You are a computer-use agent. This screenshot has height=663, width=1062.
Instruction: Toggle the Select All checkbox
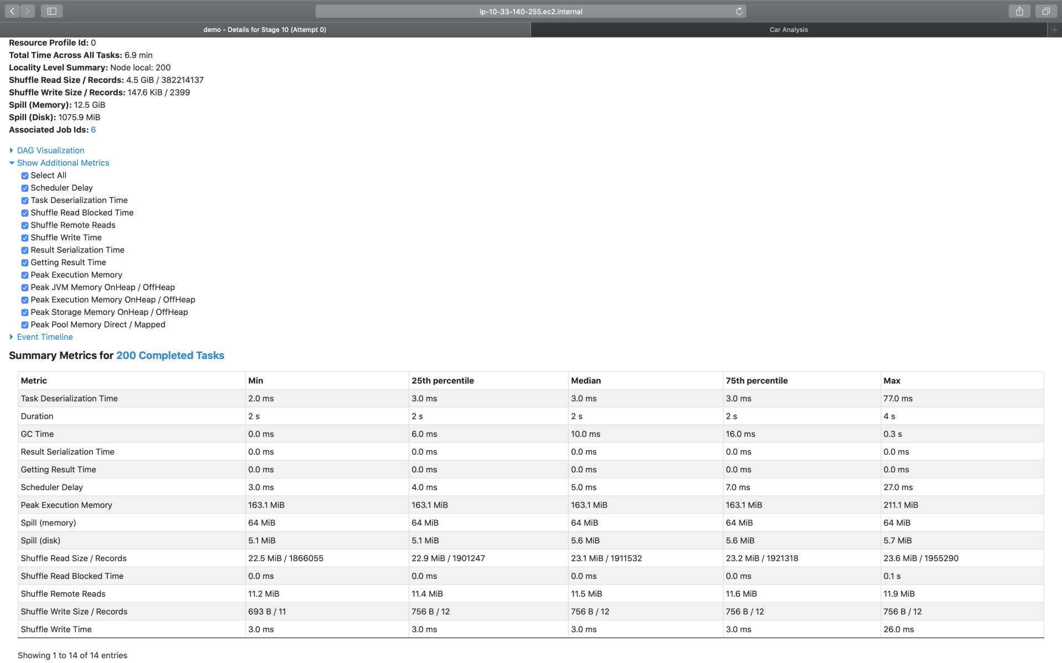pyautogui.click(x=25, y=176)
